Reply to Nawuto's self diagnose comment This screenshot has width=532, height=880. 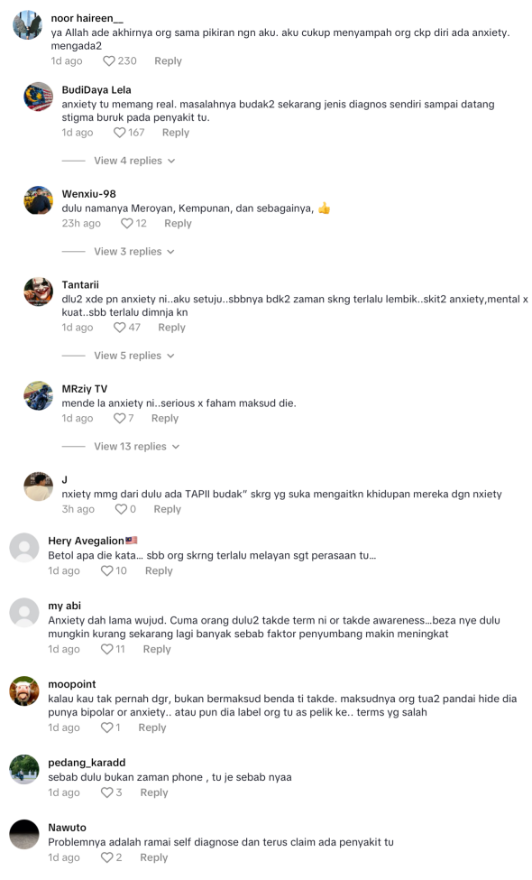point(153,857)
